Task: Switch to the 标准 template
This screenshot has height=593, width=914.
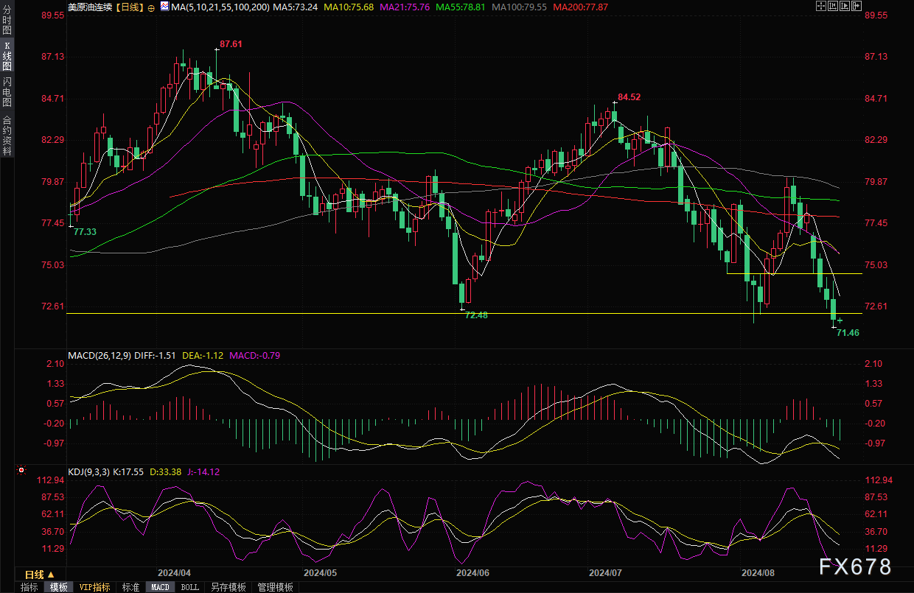Action: click(130, 587)
